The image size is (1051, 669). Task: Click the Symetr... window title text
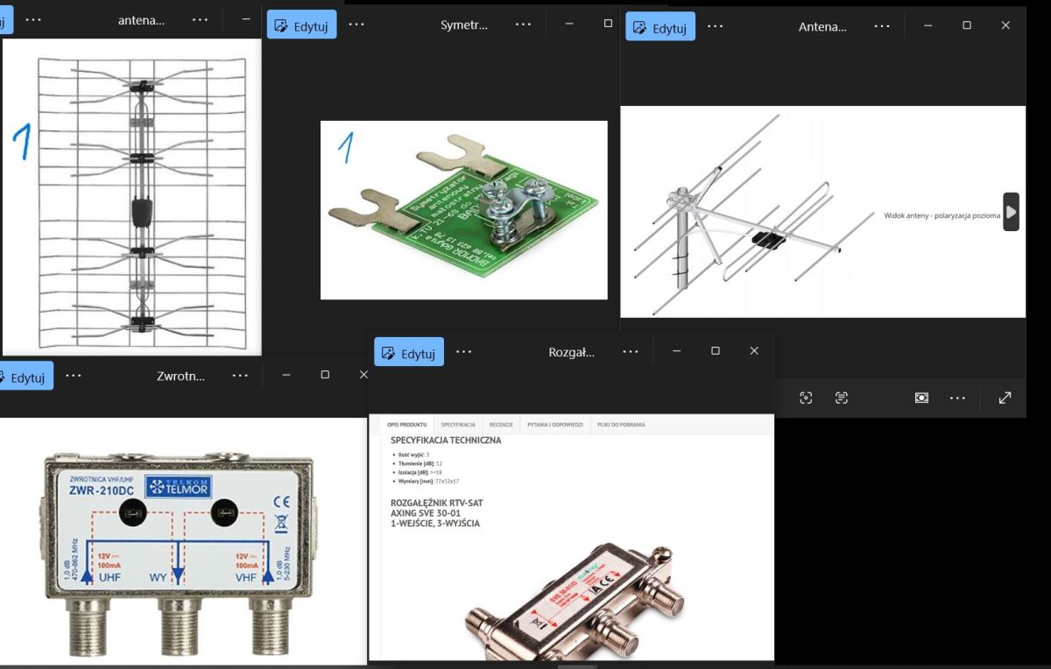pyautogui.click(x=464, y=25)
